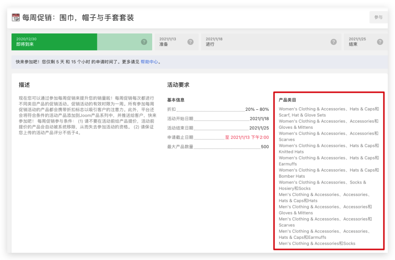This screenshot has width=395, height=260.
Task: Click the 活动要求 section heading
Action: [178, 85]
